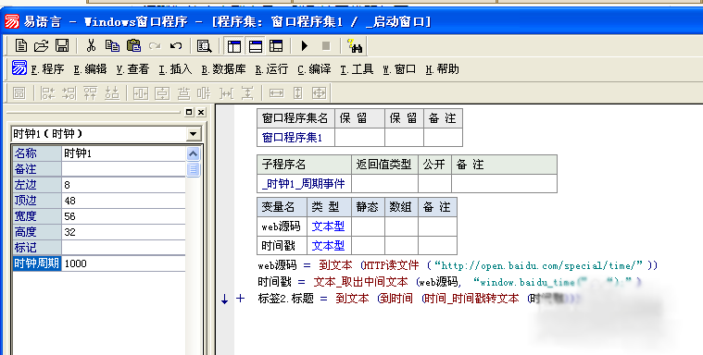Click the Paste clipboard icon
This screenshot has width=703, height=355.
point(133,45)
